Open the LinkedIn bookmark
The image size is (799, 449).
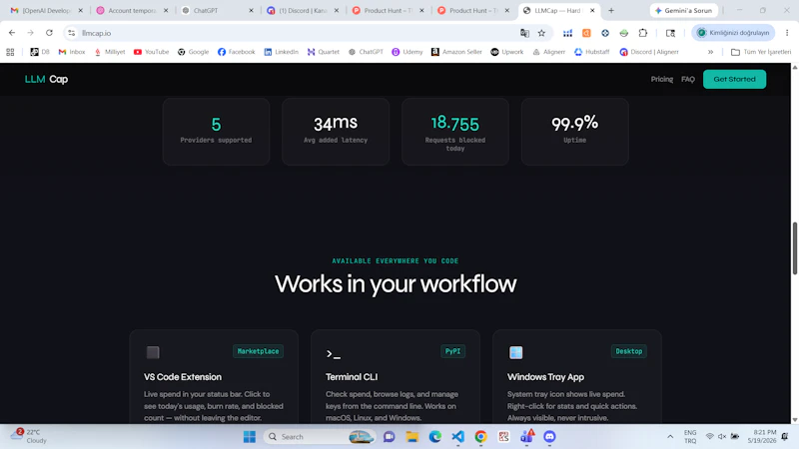pos(281,52)
